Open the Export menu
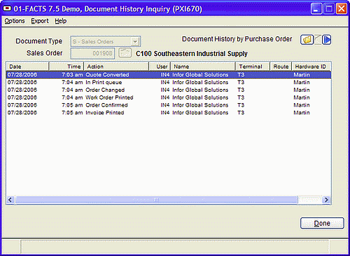This screenshot has height=256, width=350. [40, 21]
